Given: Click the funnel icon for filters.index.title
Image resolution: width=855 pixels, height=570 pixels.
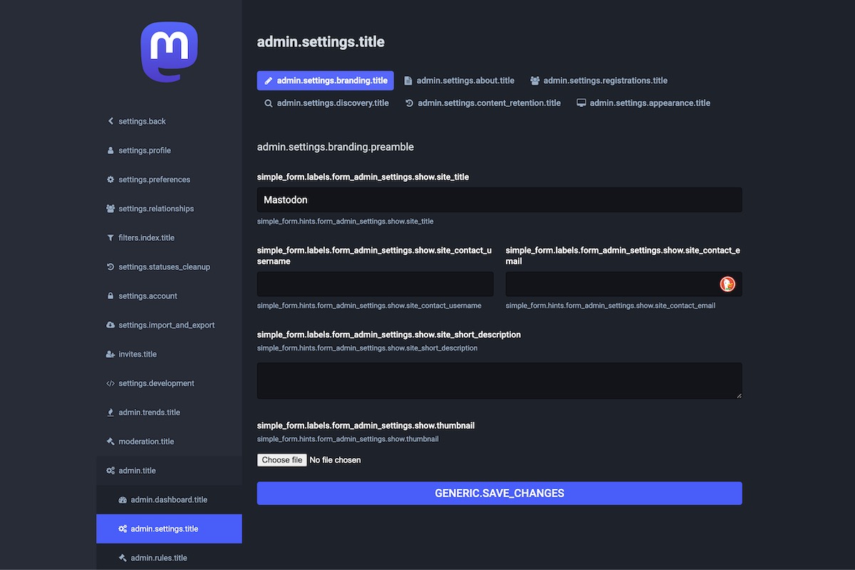Looking at the screenshot, I should click(110, 238).
